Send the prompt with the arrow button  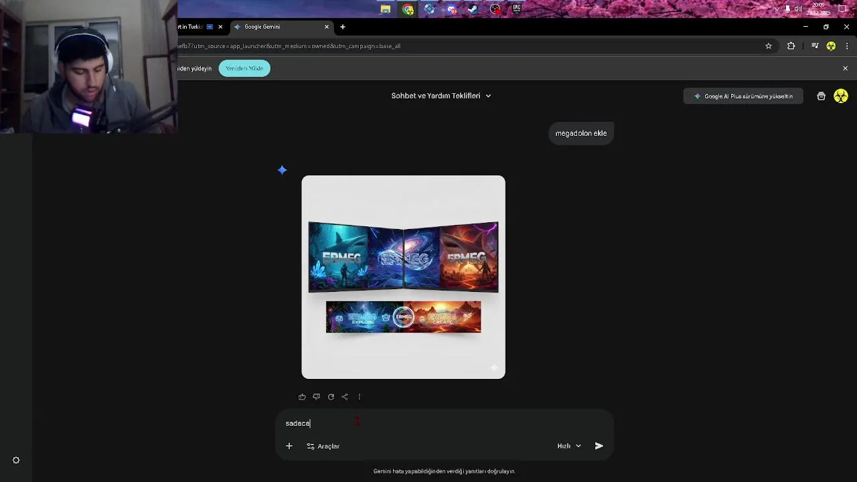(599, 446)
